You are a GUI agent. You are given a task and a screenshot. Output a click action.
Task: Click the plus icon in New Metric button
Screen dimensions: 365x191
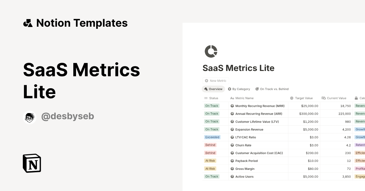tap(206, 81)
